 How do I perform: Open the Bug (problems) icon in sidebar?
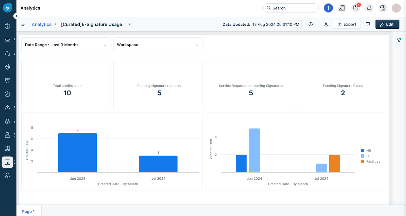(x=7, y=67)
